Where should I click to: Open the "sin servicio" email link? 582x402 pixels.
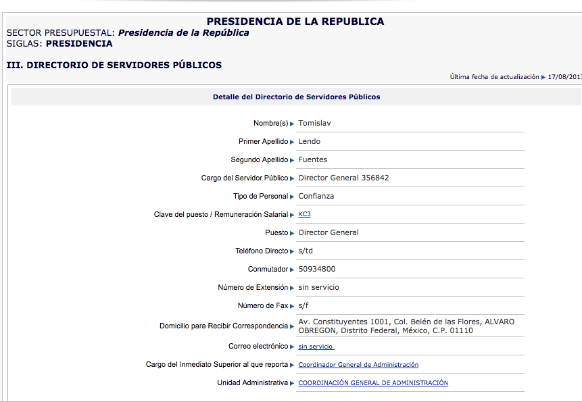pos(316,347)
